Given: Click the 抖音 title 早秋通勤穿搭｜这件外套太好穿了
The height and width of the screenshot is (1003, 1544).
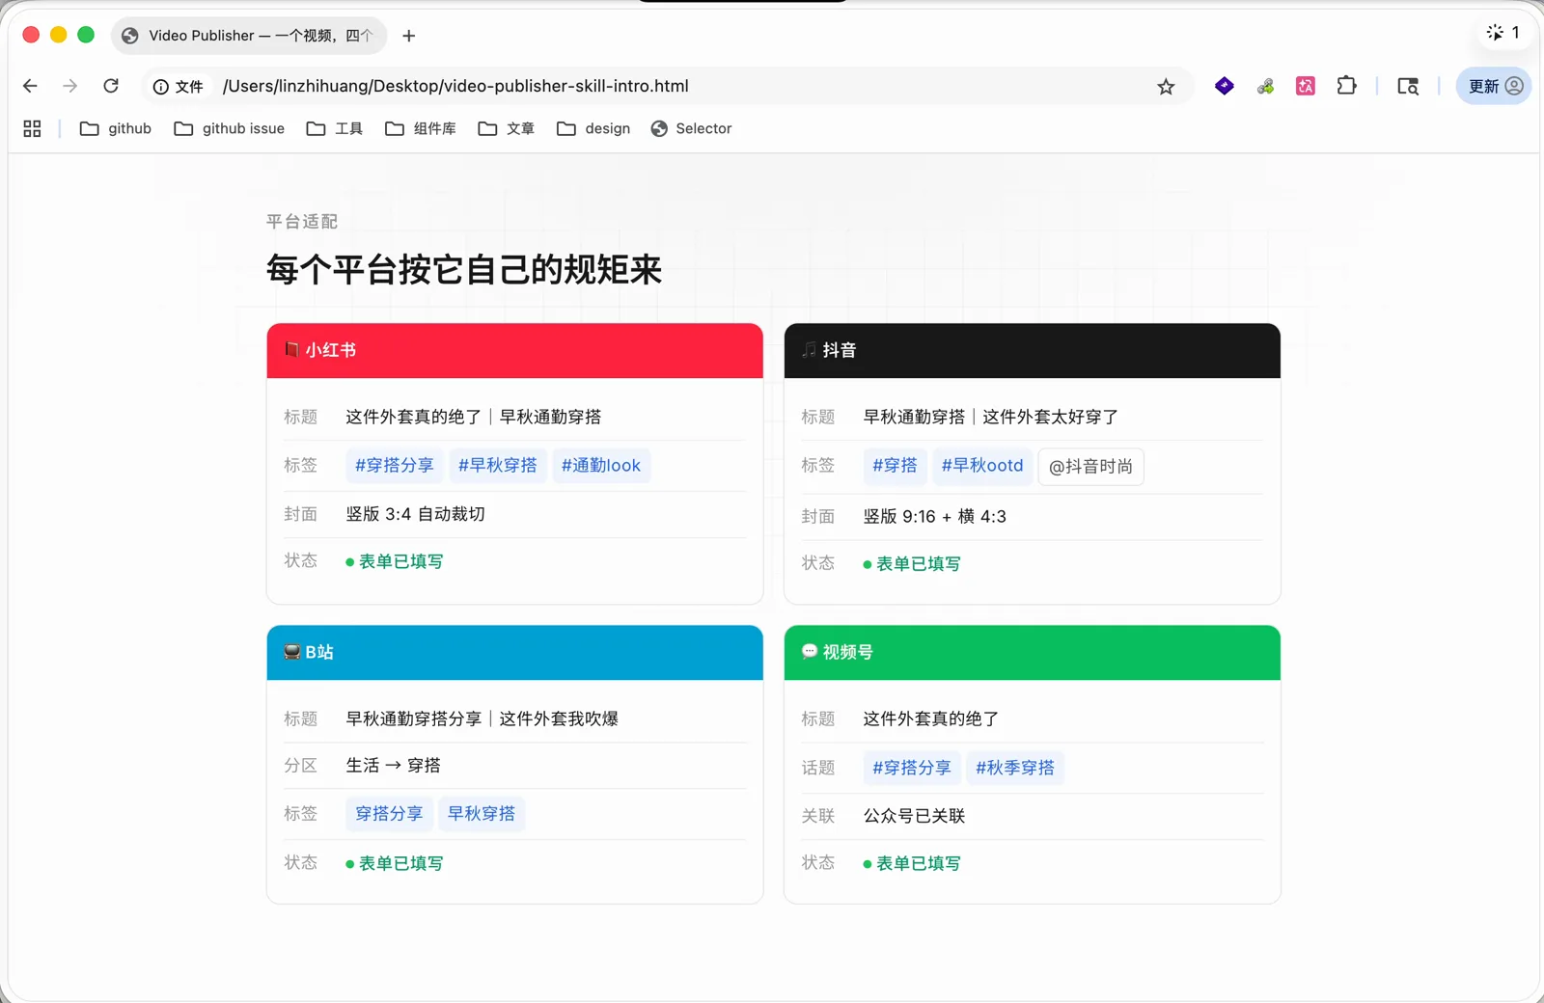Looking at the screenshot, I should [x=991, y=417].
